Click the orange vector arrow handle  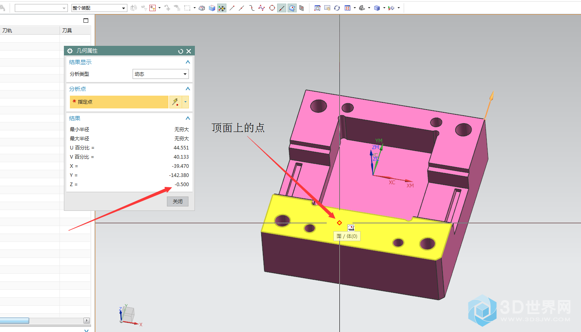click(x=492, y=96)
